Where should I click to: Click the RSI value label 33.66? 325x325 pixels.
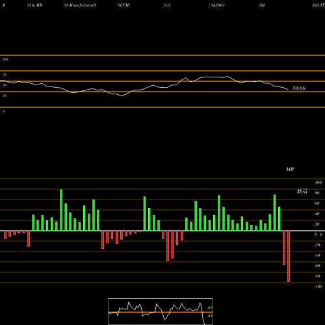(299, 88)
